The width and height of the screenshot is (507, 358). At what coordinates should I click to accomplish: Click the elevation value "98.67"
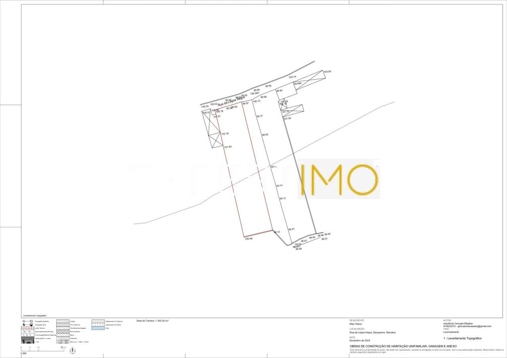[304, 241]
